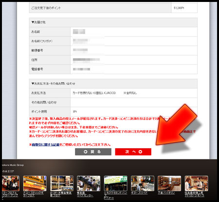This screenshot has height=202, width=219.
Task: Click the empty その他お問い合わせ value cell
Action: (134, 102)
